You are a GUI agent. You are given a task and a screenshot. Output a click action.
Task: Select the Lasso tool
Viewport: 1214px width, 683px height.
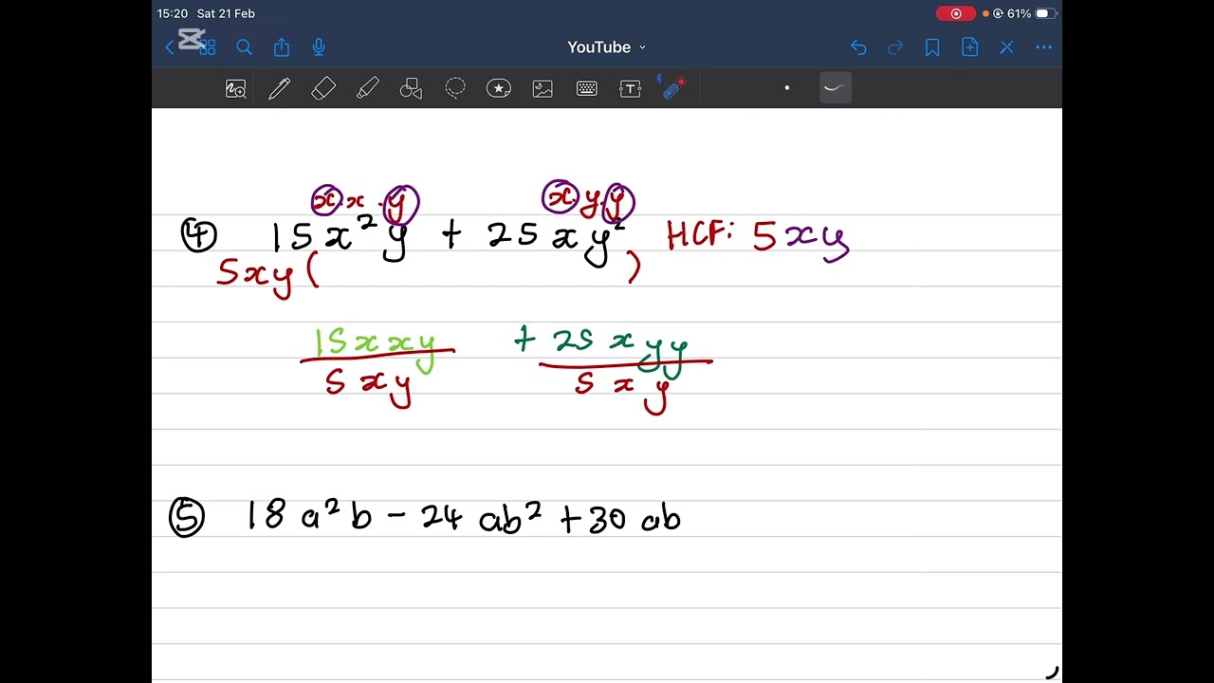[x=455, y=89]
